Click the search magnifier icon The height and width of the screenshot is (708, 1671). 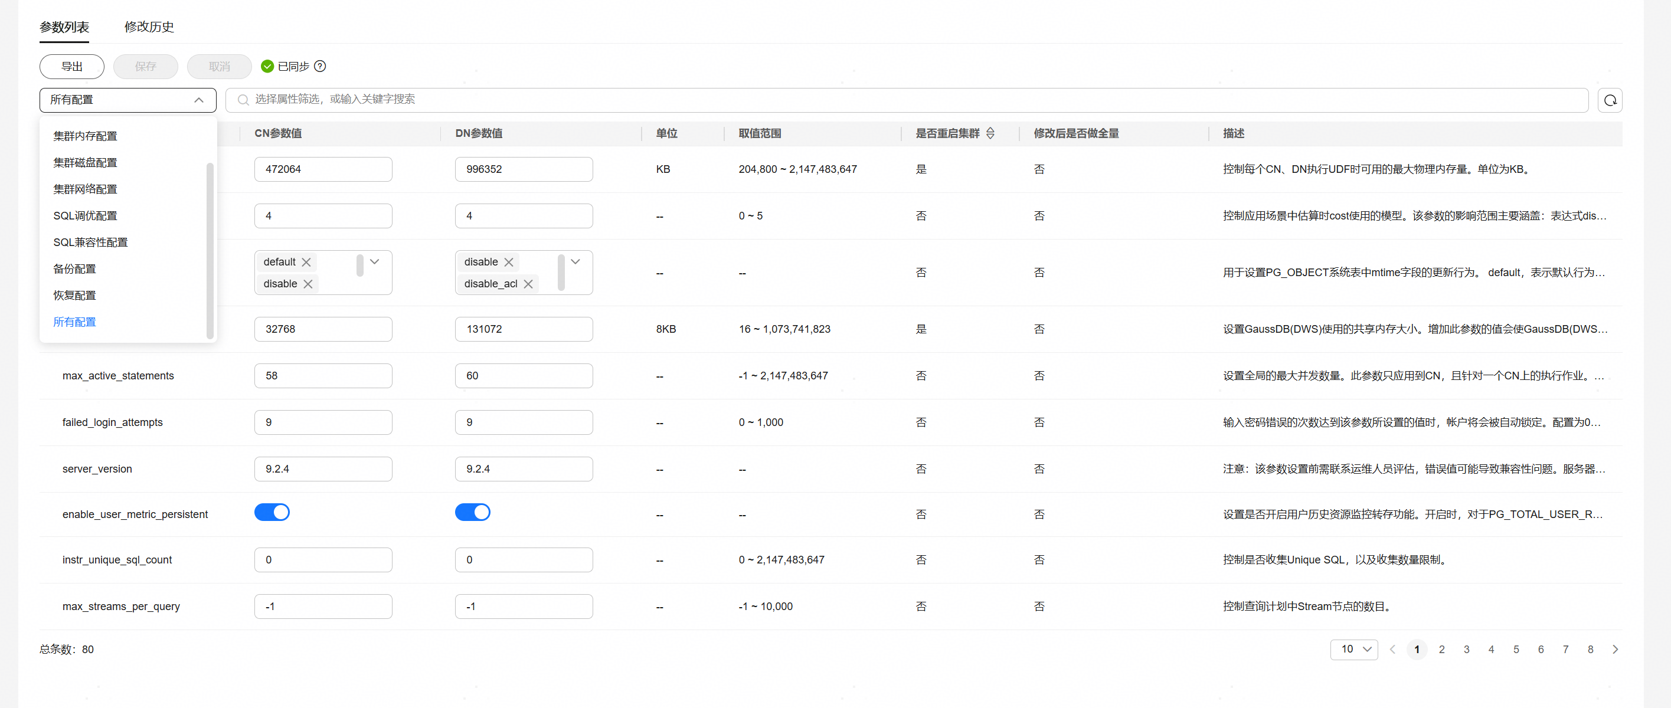pyautogui.click(x=243, y=100)
